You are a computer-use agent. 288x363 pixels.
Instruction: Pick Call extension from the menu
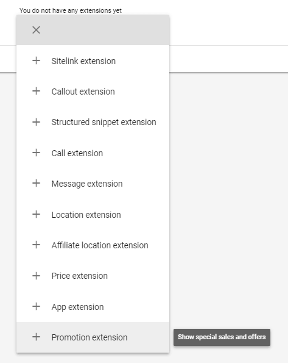tap(93, 153)
